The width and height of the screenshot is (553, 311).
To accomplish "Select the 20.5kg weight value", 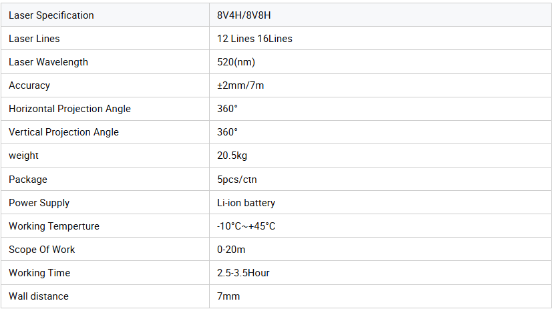I will click(x=232, y=155).
